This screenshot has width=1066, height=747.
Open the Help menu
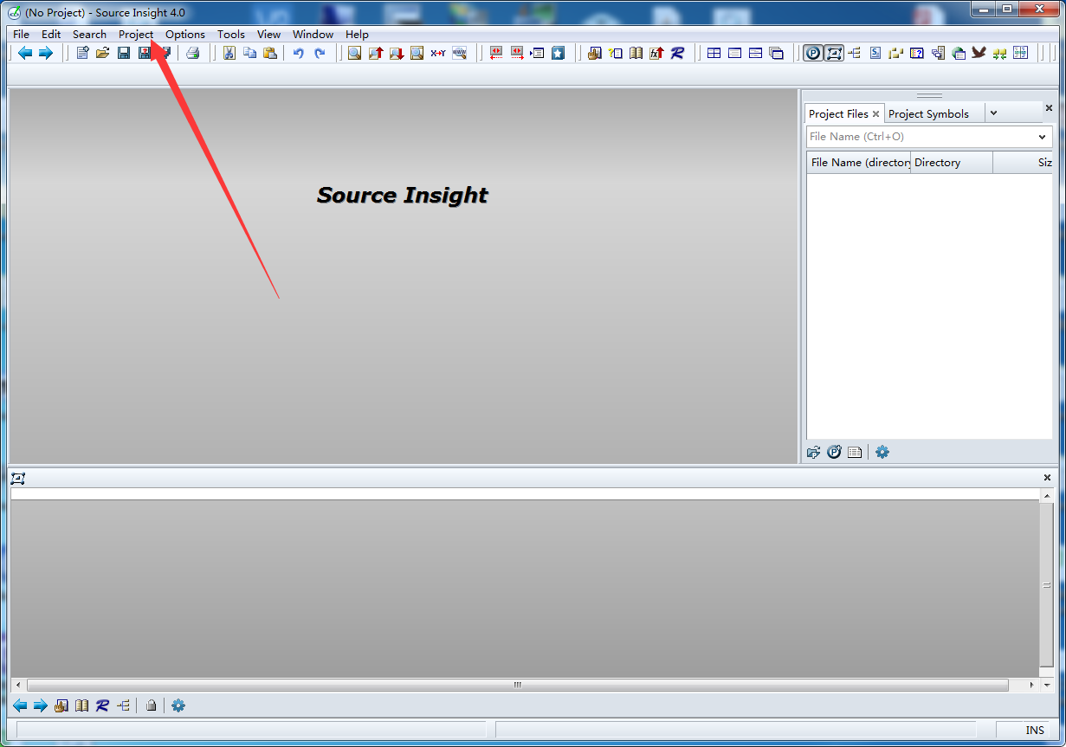(x=357, y=35)
